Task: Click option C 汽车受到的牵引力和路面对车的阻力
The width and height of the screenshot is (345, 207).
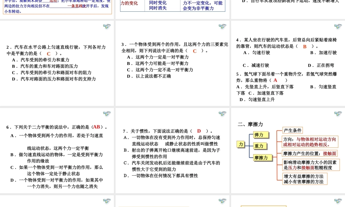Action: point(51,72)
